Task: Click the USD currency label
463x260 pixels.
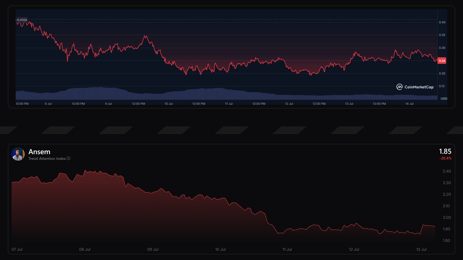Action: [x=444, y=99]
